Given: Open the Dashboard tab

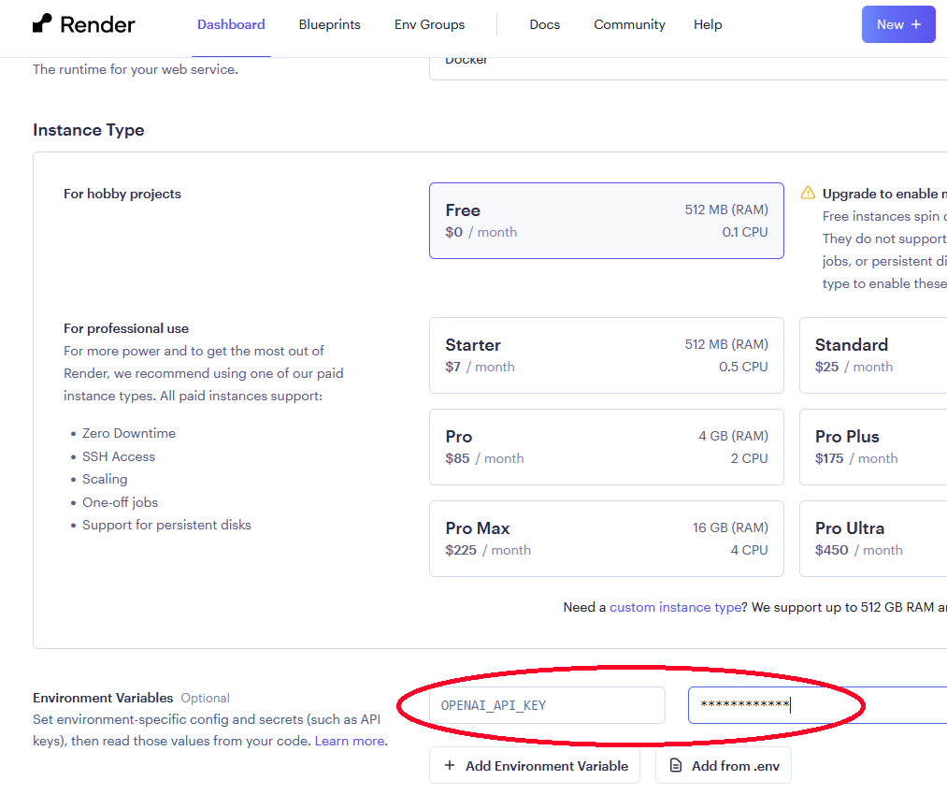Looking at the screenshot, I should 231,24.
